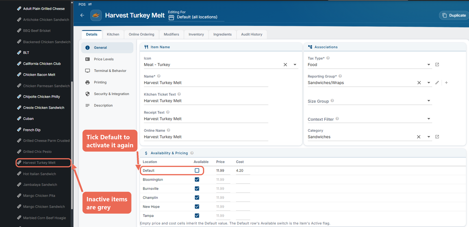Open Tax Type in external link icon
This screenshot has width=469, height=227.
(437, 65)
